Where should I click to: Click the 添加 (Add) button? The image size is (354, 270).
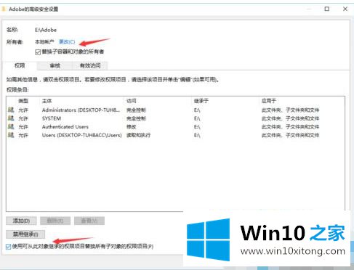coord(21,221)
